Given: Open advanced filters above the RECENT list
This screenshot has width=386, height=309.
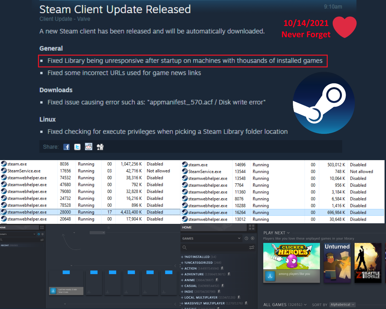Looking at the screenshot, I should (42, 240).
